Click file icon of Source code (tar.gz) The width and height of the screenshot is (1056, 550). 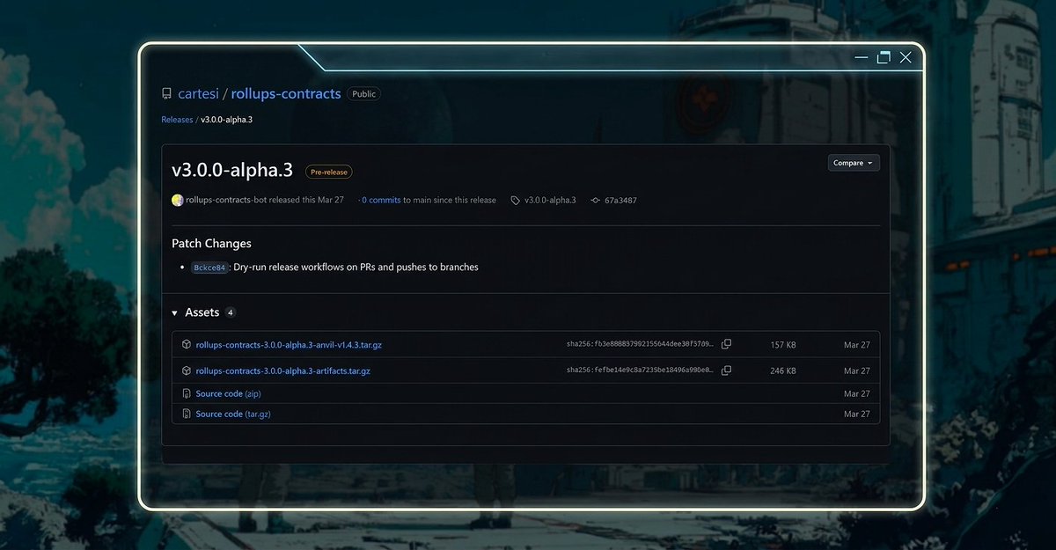tap(187, 414)
